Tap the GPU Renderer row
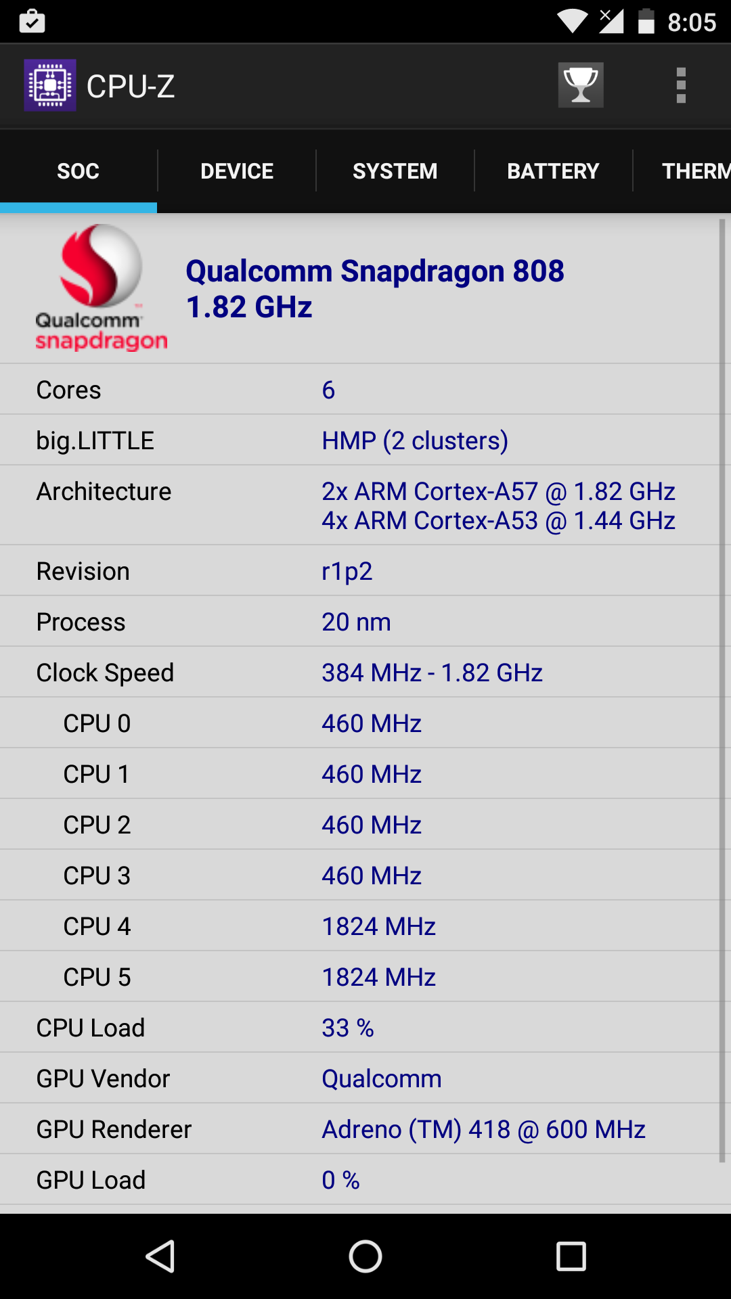The height and width of the screenshot is (1299, 731). click(x=359, y=1129)
